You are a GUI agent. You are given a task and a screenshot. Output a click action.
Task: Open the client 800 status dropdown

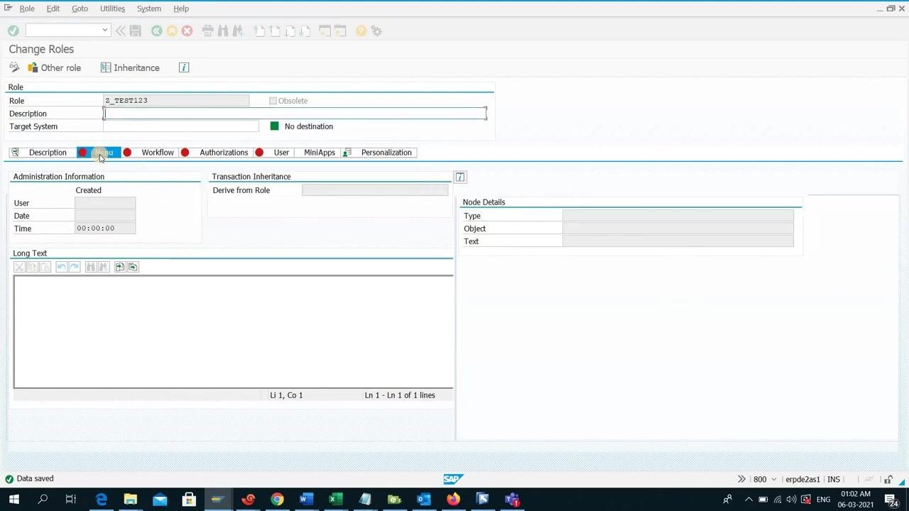pyautogui.click(x=774, y=479)
